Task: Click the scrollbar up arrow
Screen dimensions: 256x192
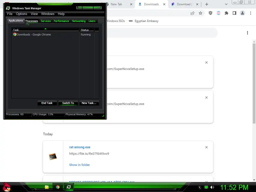Action: (x=254, y=42)
